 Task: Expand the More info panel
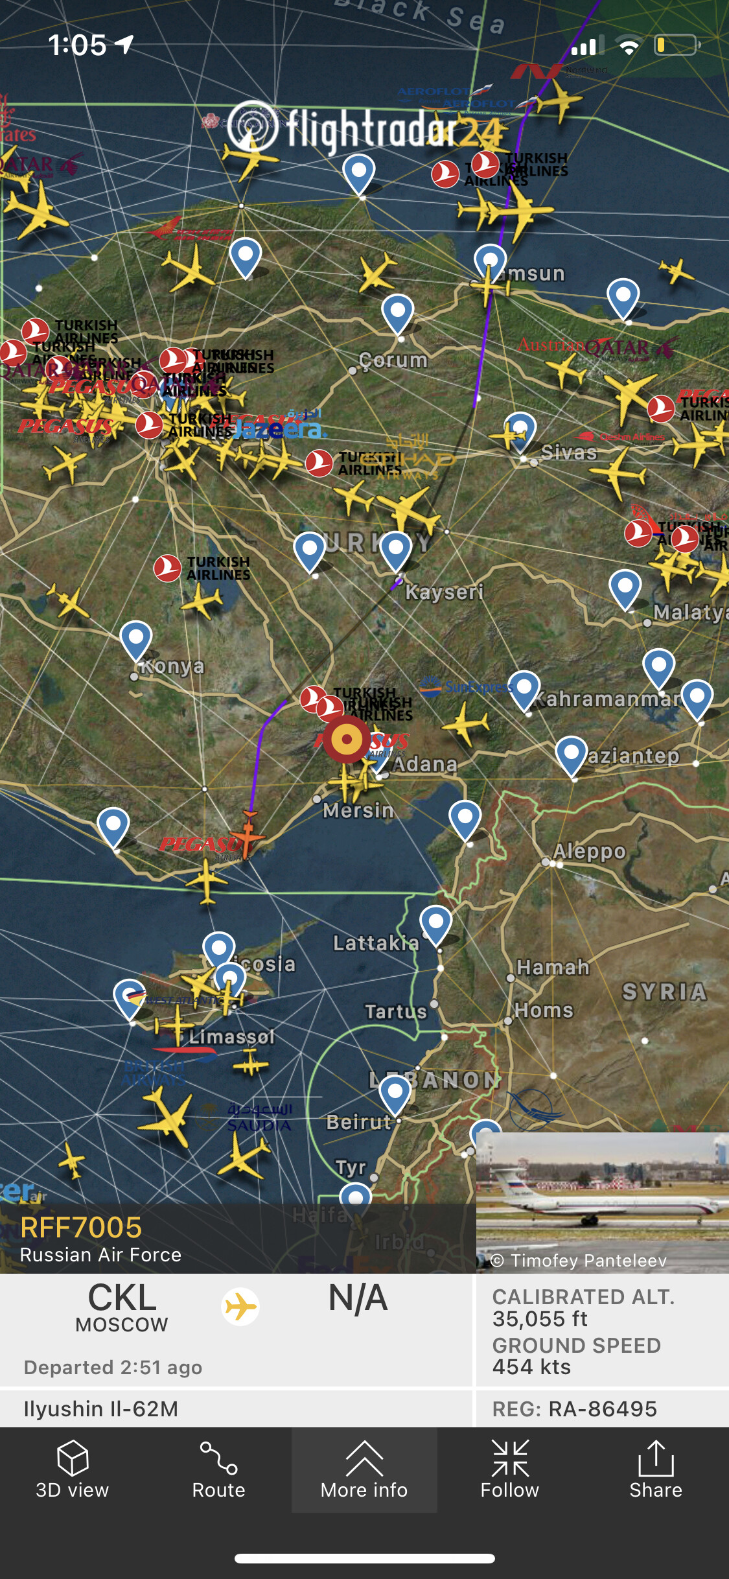pos(364,1469)
